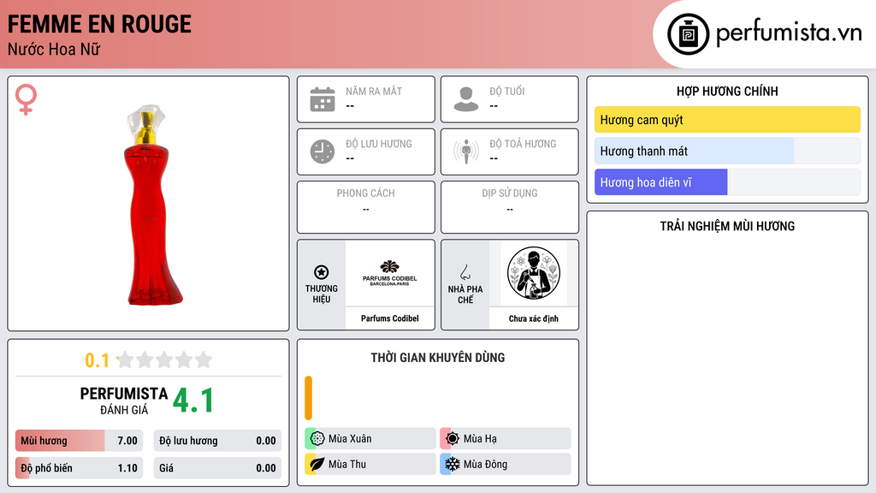Click the green 4.1 Perfumista rating

[x=193, y=401]
